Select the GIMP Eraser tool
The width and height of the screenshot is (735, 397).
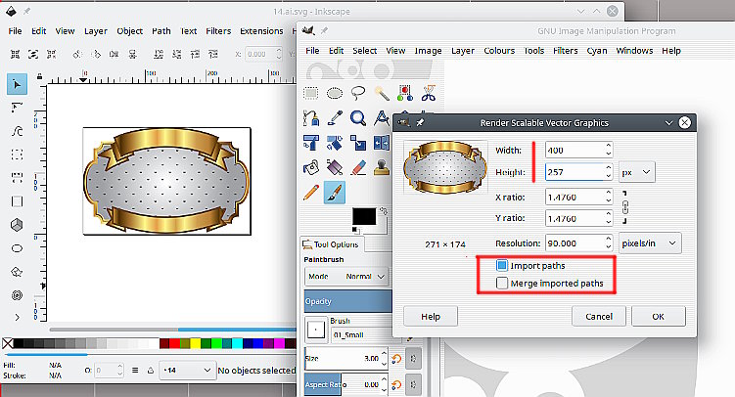pyautogui.click(x=358, y=167)
